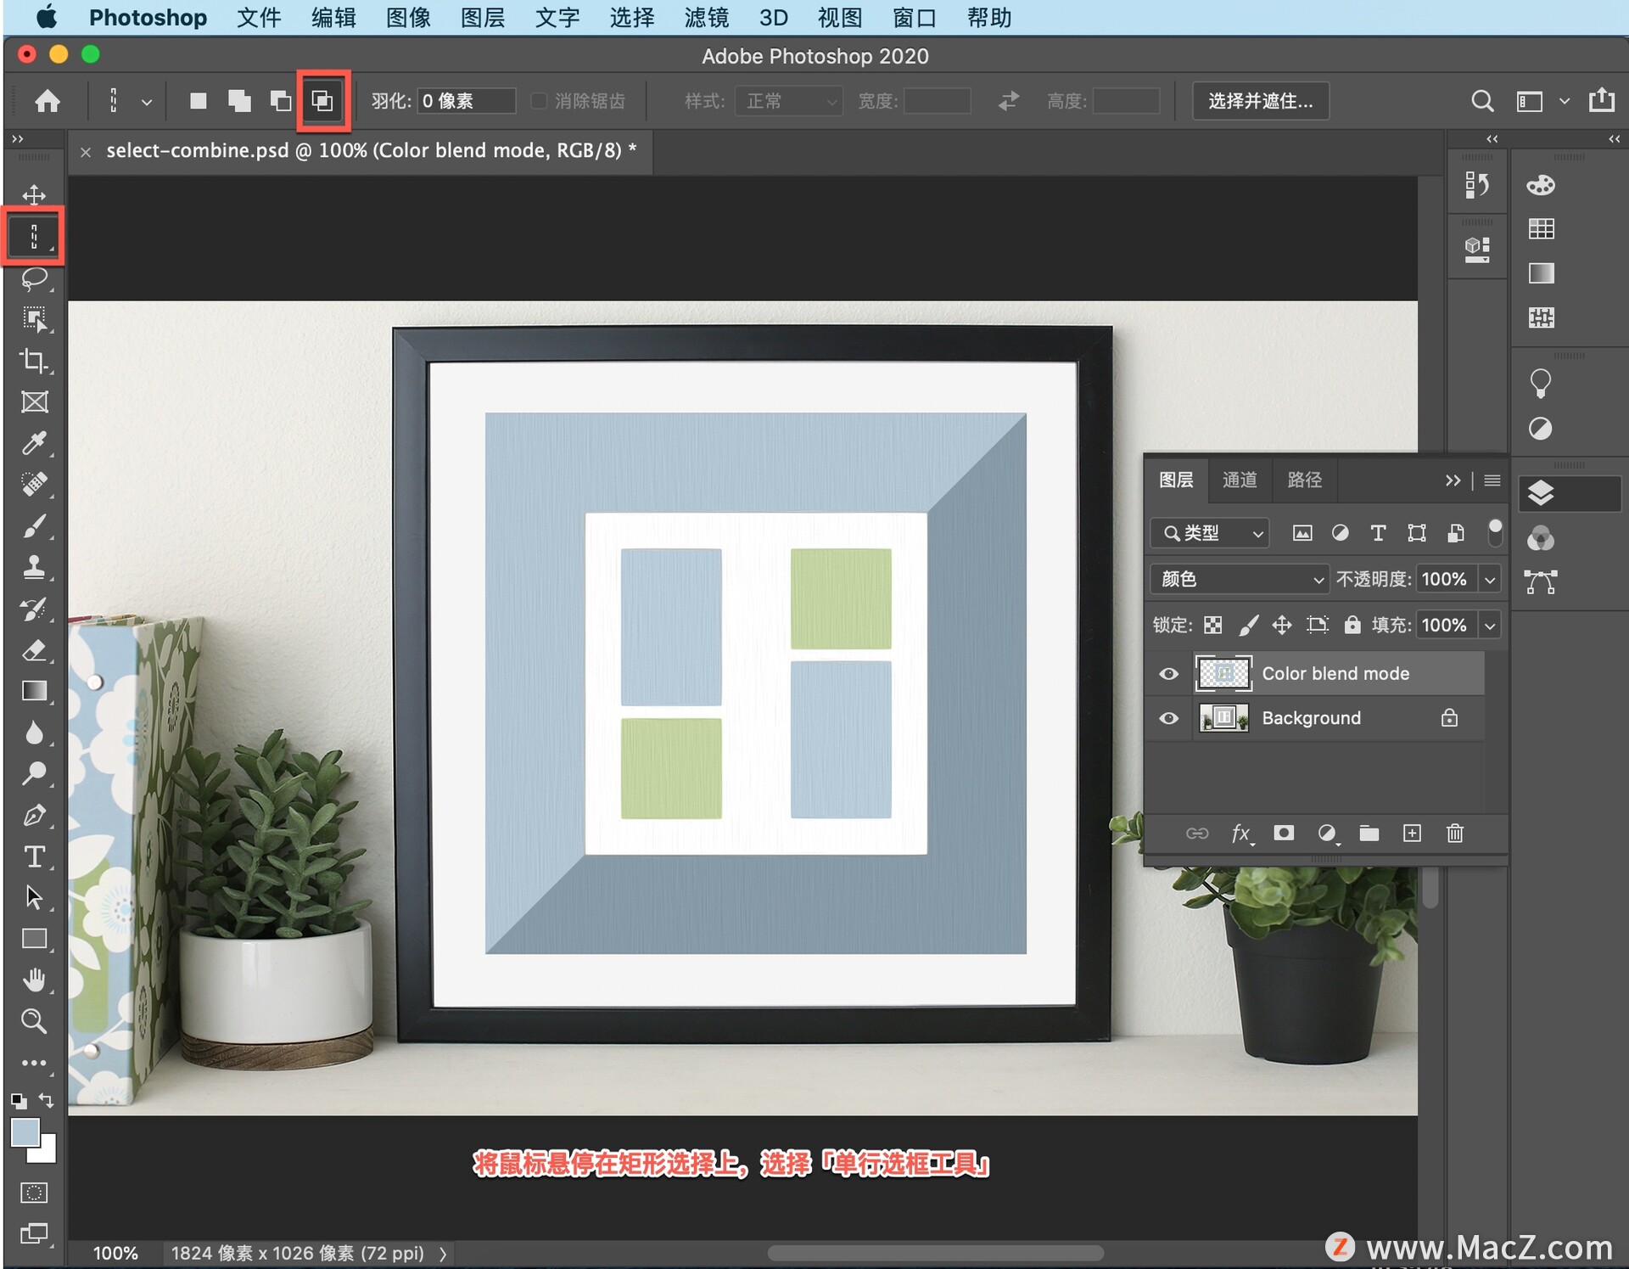Create a new layer
The width and height of the screenshot is (1629, 1269).
pos(1412,833)
